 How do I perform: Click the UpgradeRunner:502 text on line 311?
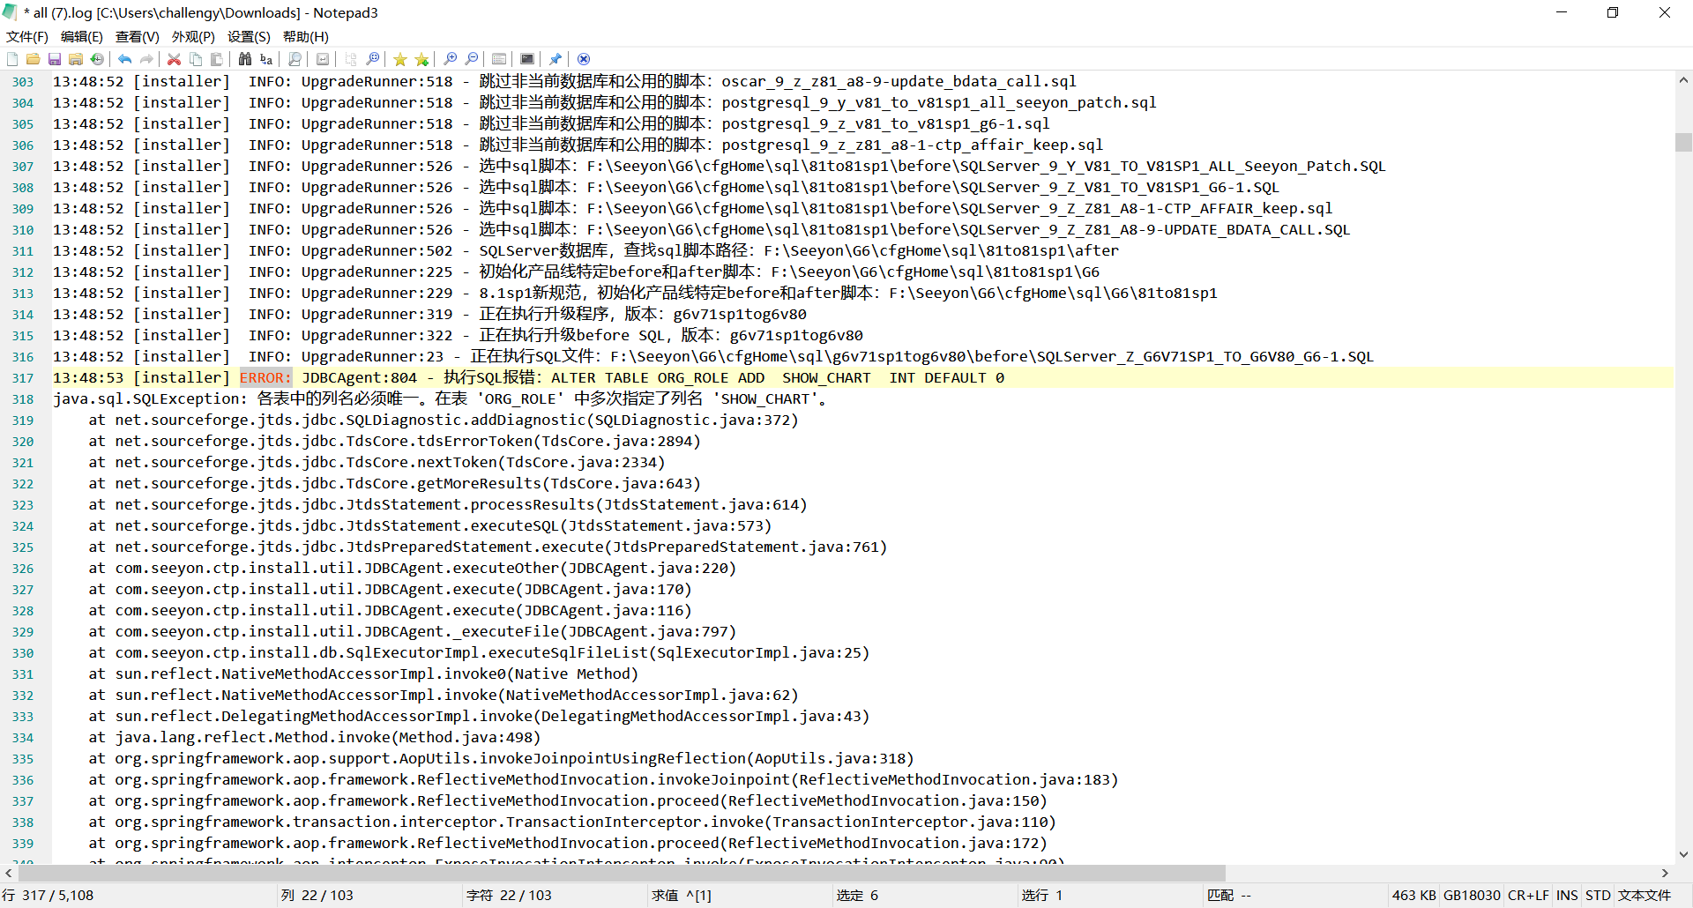377,251
